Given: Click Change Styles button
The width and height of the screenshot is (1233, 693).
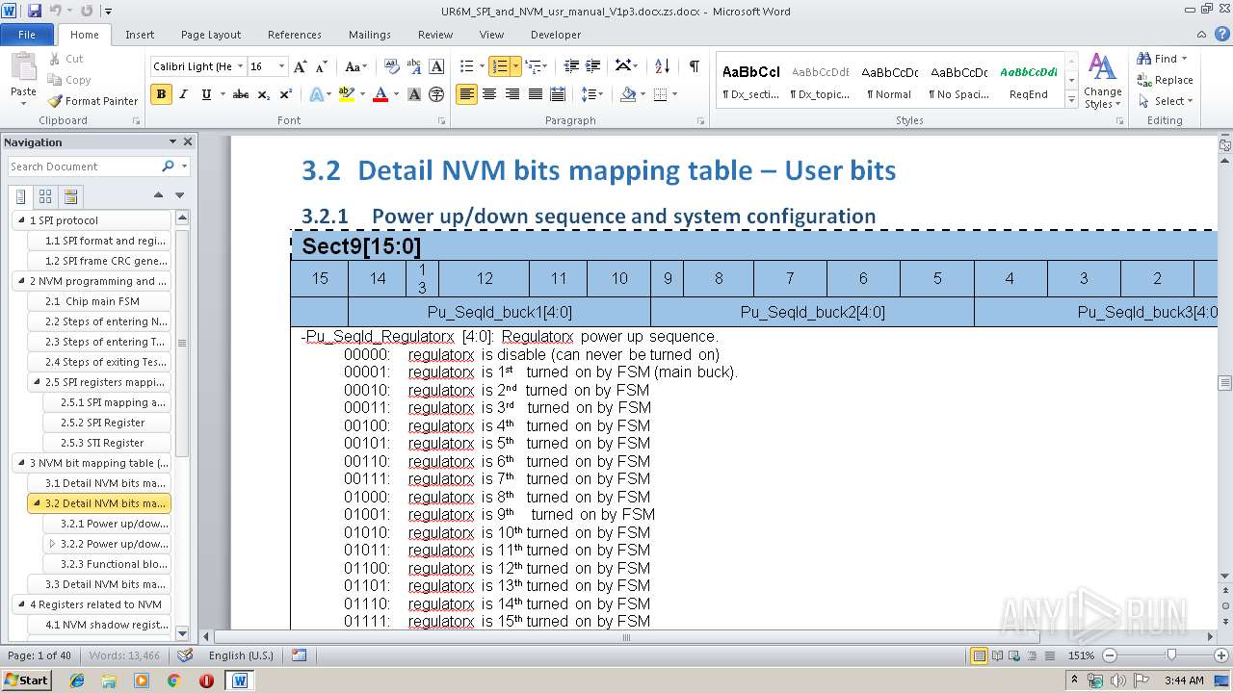Looking at the screenshot, I should [x=1102, y=81].
